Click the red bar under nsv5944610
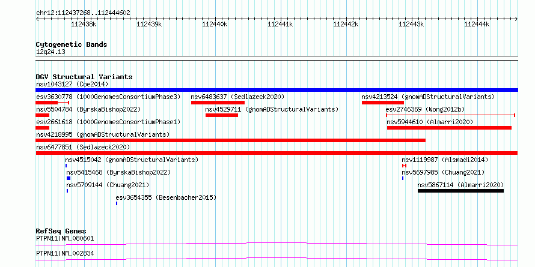 click(x=450, y=128)
